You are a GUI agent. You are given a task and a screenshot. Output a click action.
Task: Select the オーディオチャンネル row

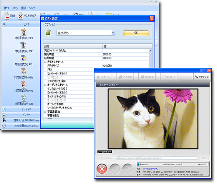point(69,97)
